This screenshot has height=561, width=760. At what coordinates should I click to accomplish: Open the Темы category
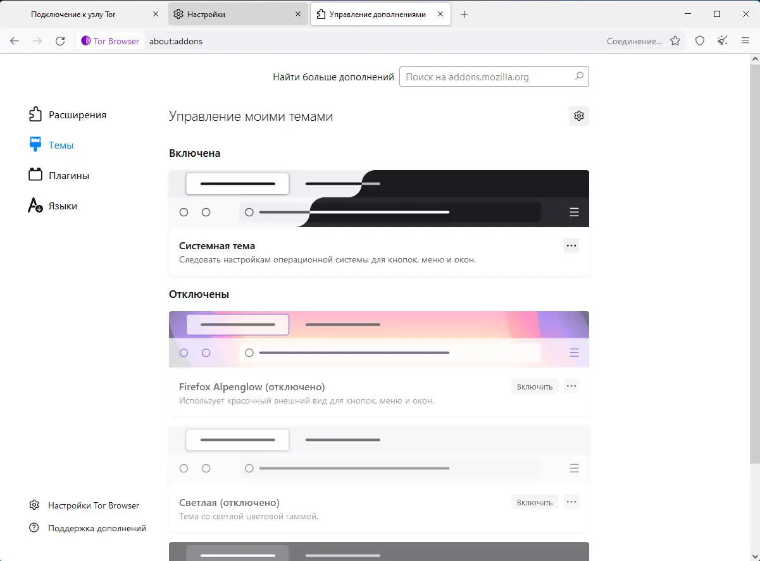[51, 145]
